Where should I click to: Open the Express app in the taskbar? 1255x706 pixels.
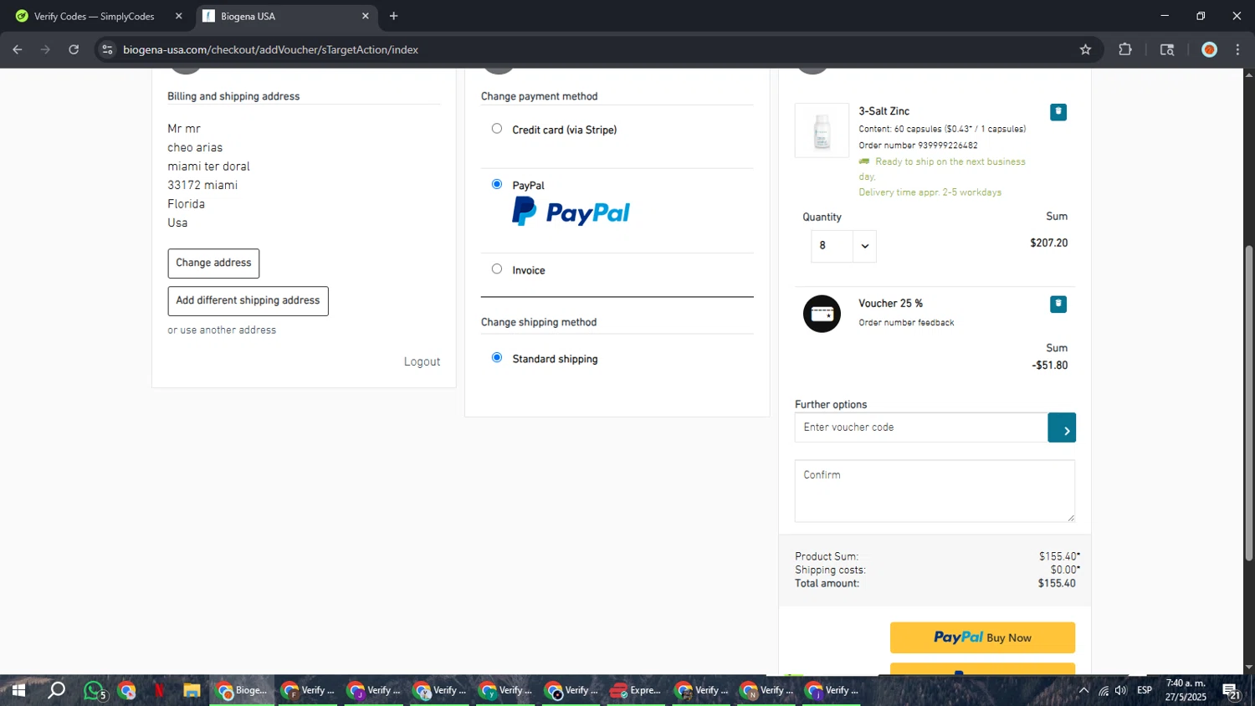click(636, 691)
